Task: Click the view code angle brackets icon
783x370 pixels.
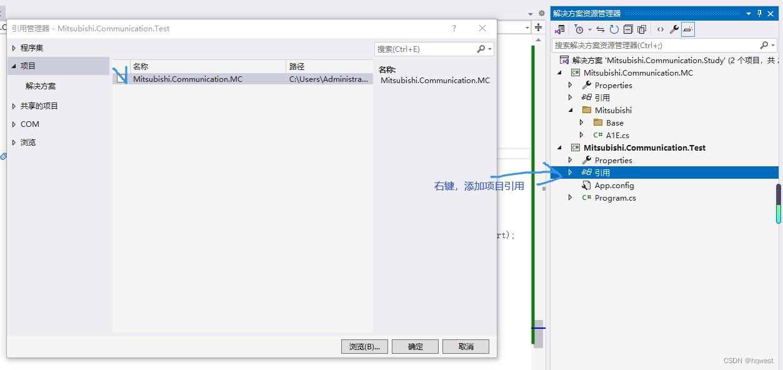Action: pos(661,29)
